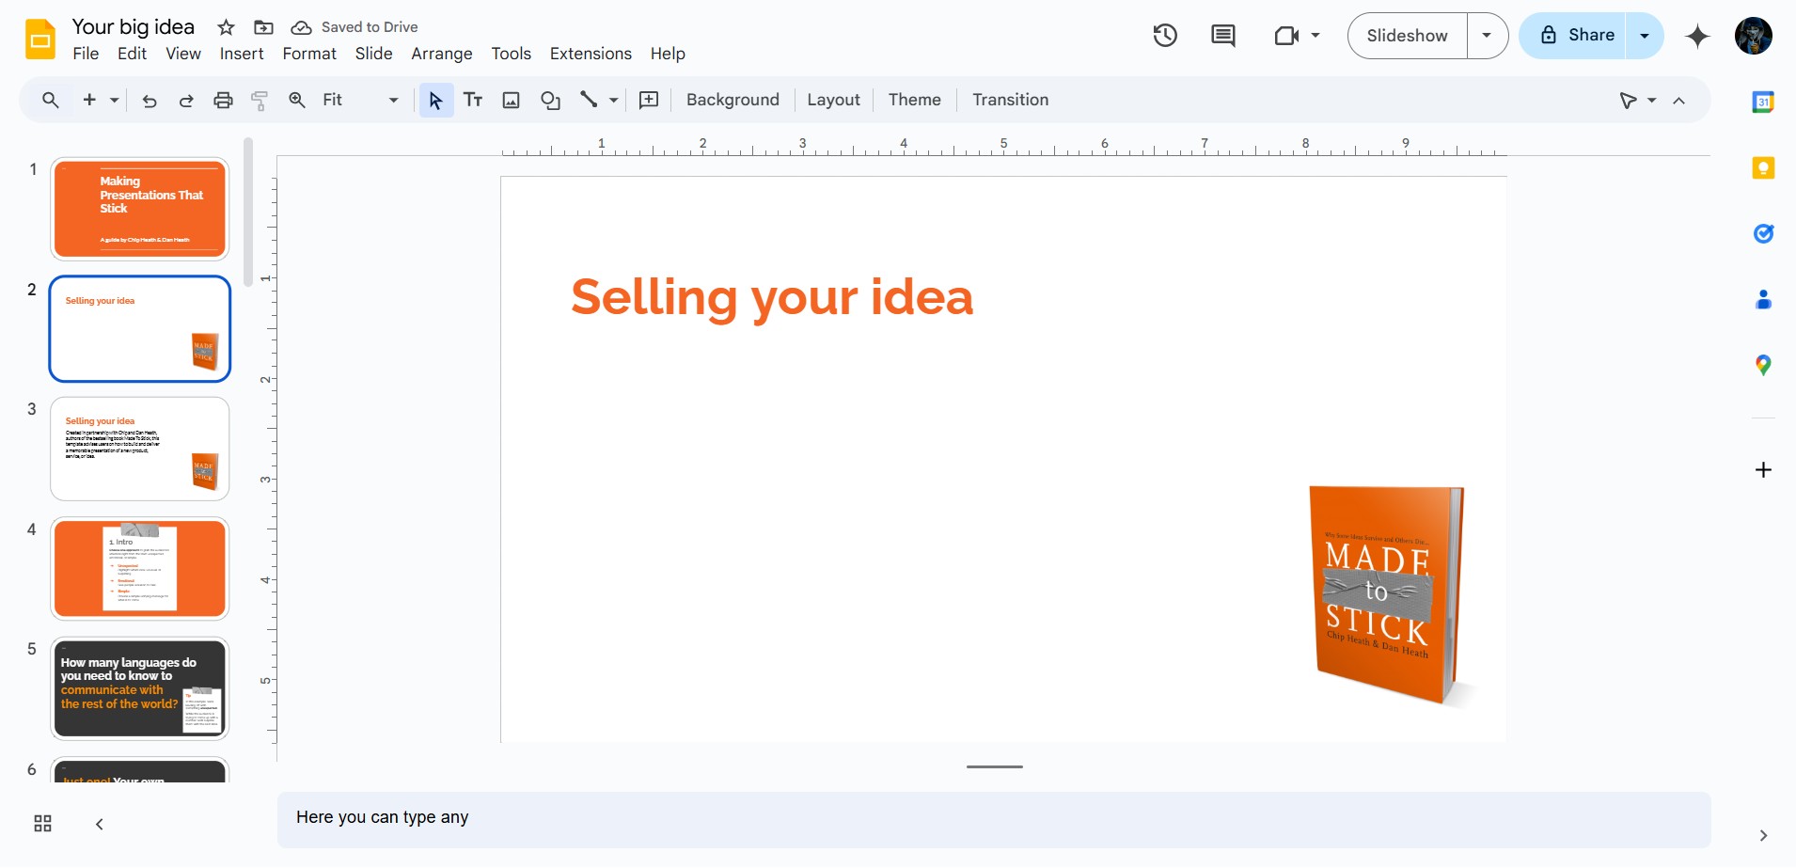The height and width of the screenshot is (868, 1796).
Task: Click the Layout button
Action: click(x=833, y=100)
